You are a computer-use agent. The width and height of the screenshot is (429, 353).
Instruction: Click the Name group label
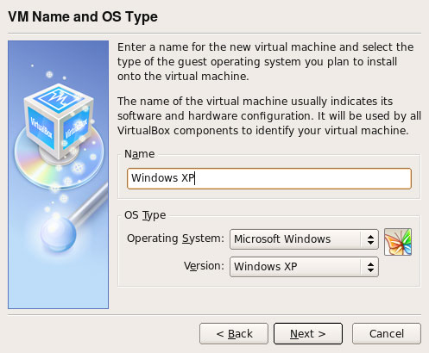140,154
